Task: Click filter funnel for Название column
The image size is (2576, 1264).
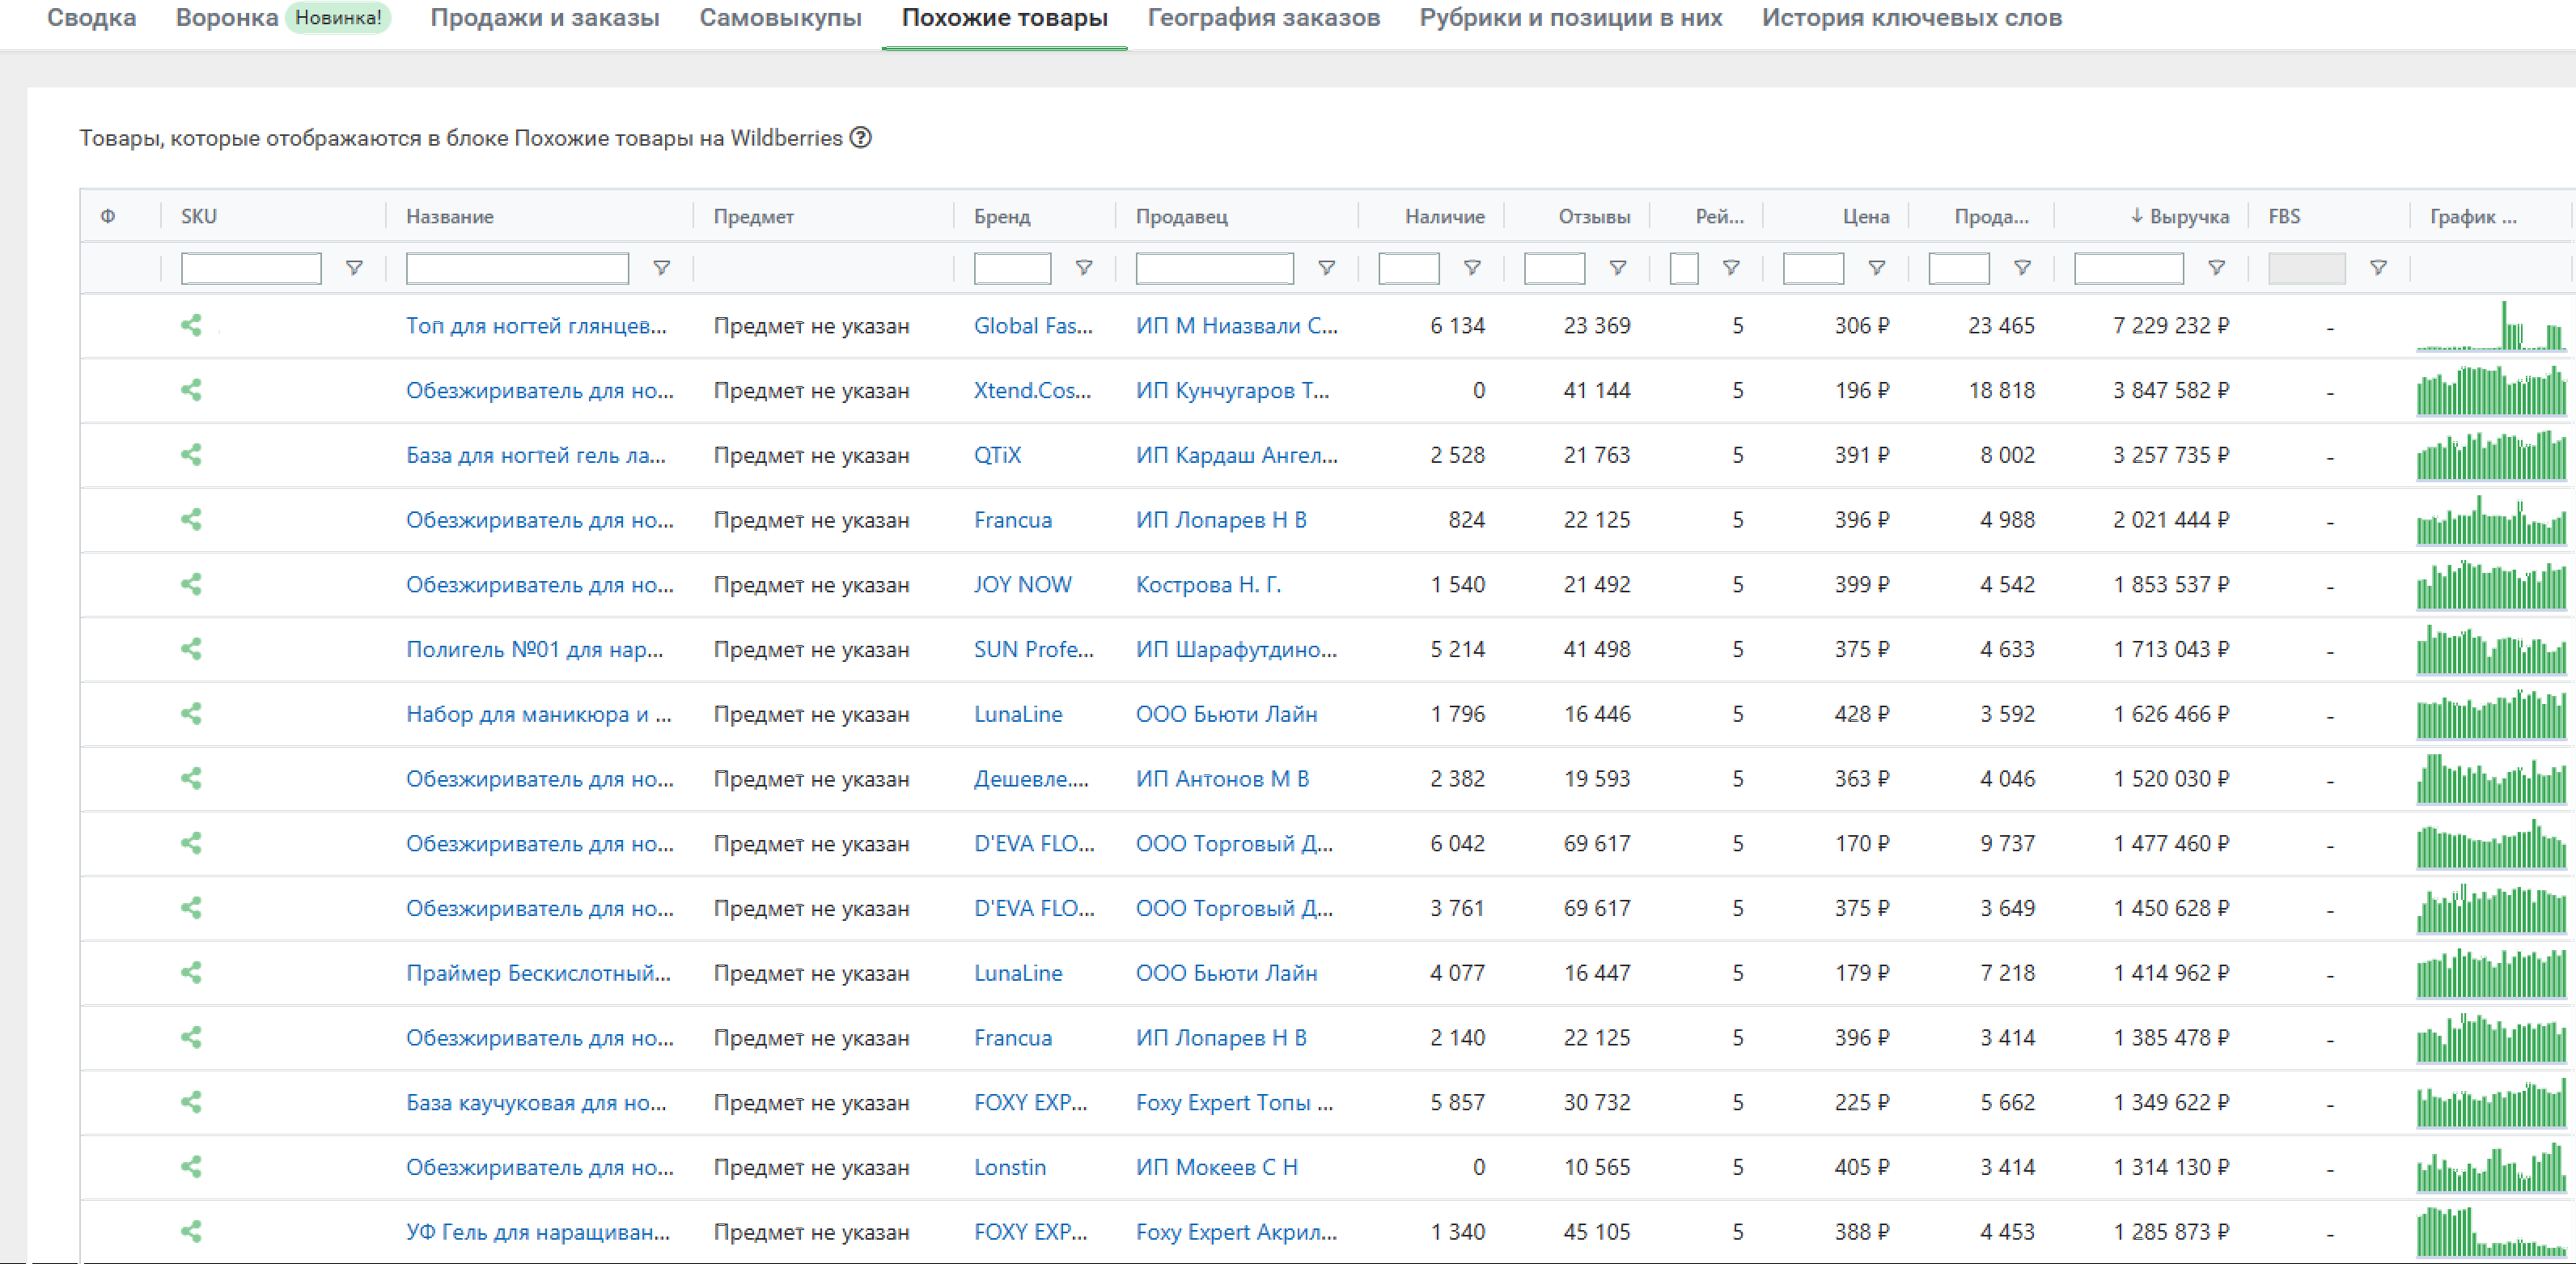Action: [661, 268]
